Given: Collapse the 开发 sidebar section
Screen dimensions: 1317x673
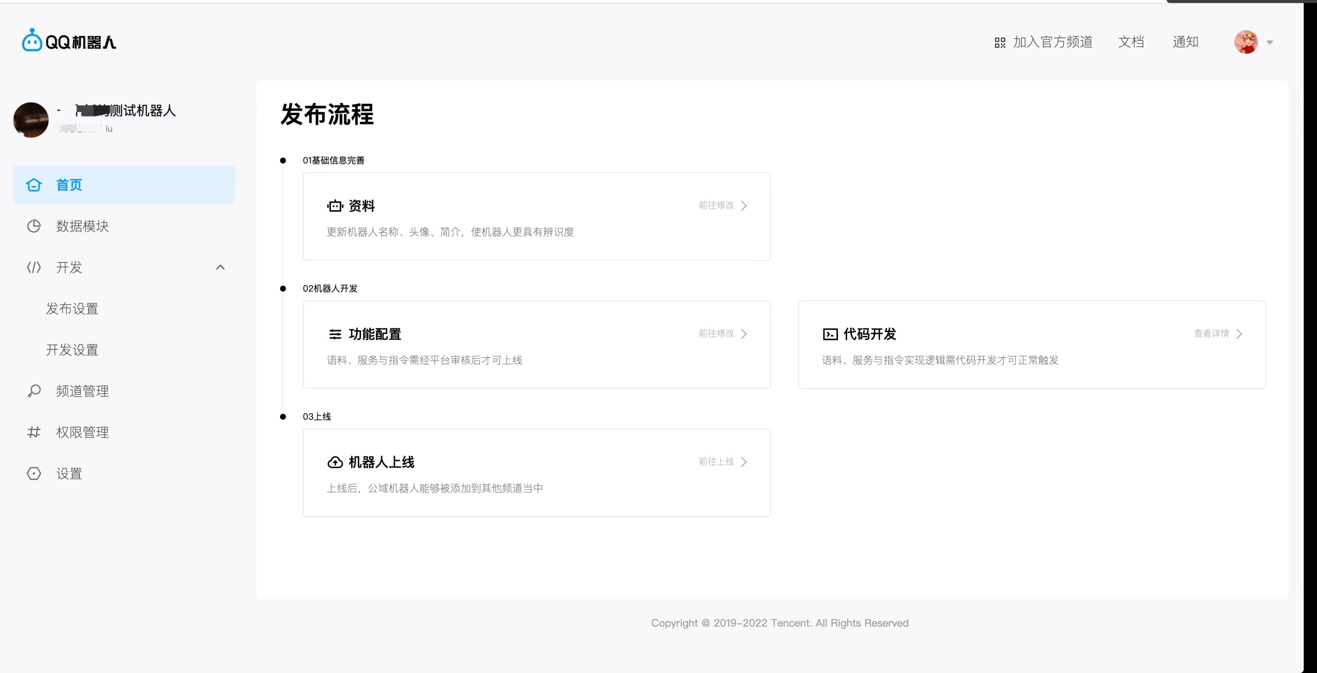Looking at the screenshot, I should coord(220,267).
